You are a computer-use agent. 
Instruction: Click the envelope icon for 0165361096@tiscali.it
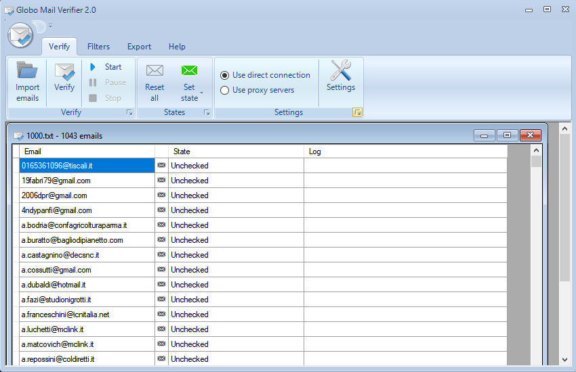coord(161,165)
